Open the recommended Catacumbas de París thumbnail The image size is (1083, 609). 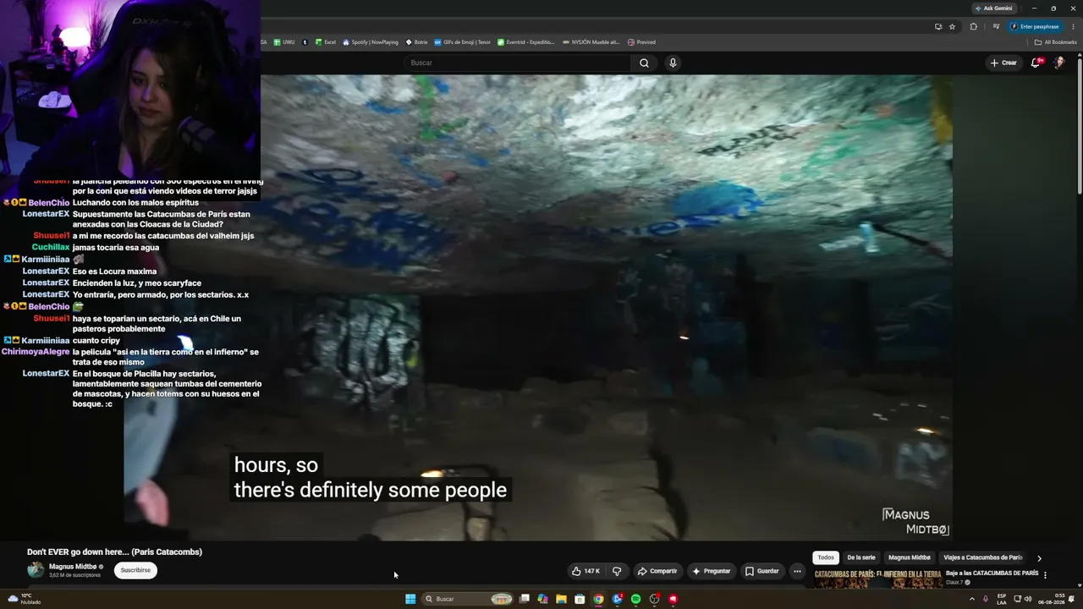877,578
